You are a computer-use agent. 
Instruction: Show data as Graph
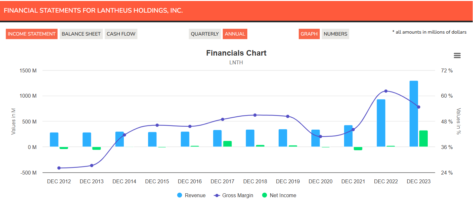tap(309, 34)
